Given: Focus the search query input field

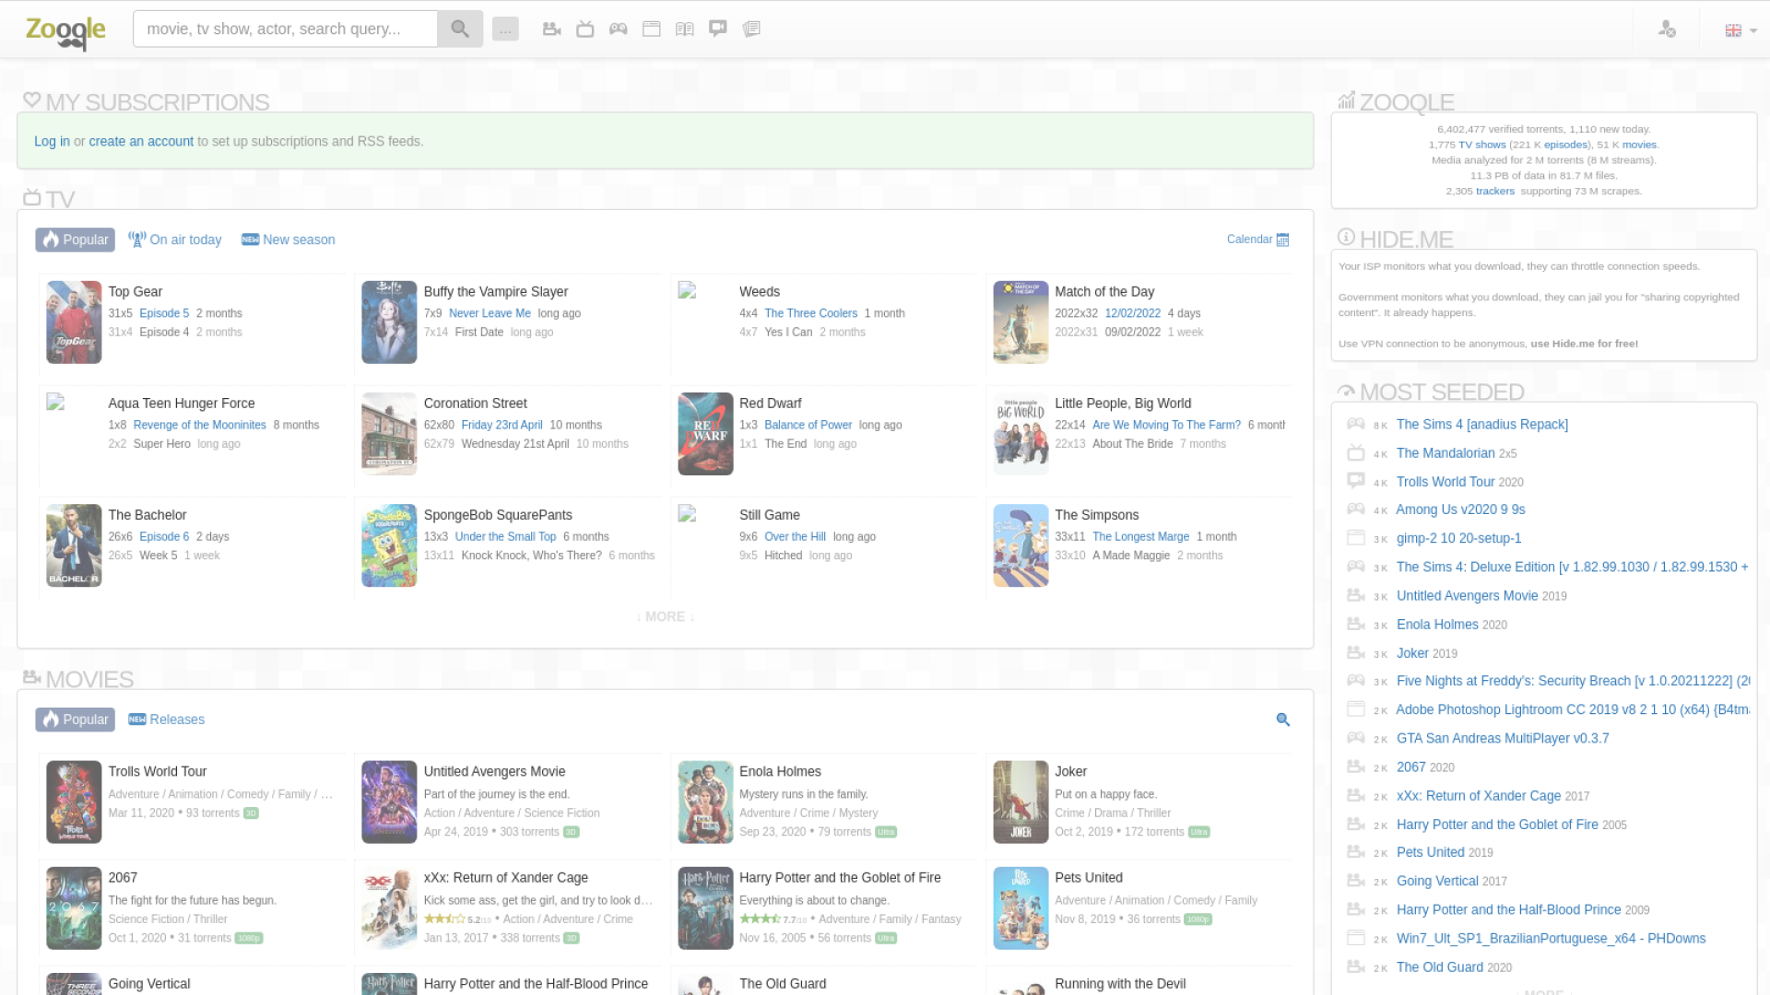Looking at the screenshot, I should click(x=285, y=29).
